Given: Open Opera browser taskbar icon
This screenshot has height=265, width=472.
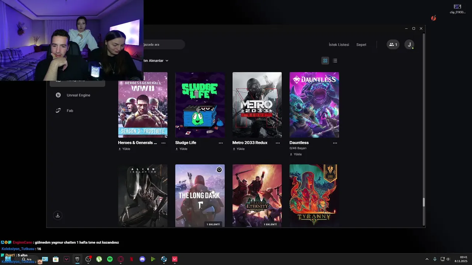Looking at the screenshot, I should (x=121, y=259).
